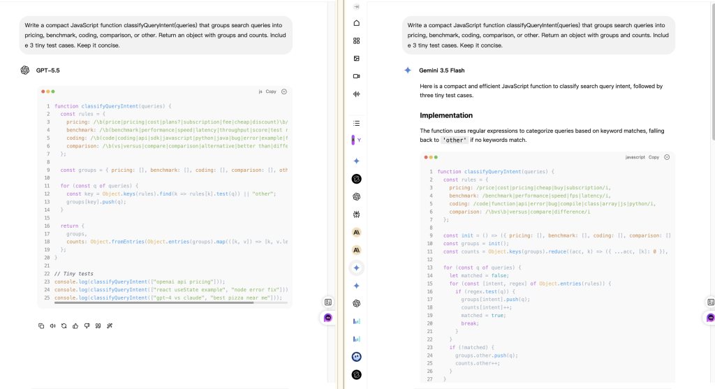
Task: Click the 'Here is a compact and efficient' paragraph
Action: pyautogui.click(x=541, y=91)
